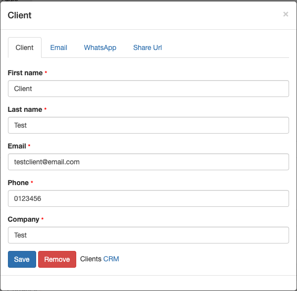
Task: Click the red Remove button
Action: click(57, 259)
